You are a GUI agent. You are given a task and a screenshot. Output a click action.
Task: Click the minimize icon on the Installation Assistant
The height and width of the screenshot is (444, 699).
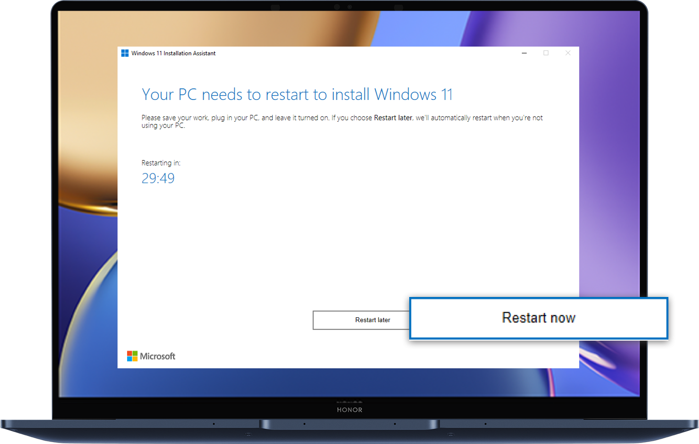(524, 53)
